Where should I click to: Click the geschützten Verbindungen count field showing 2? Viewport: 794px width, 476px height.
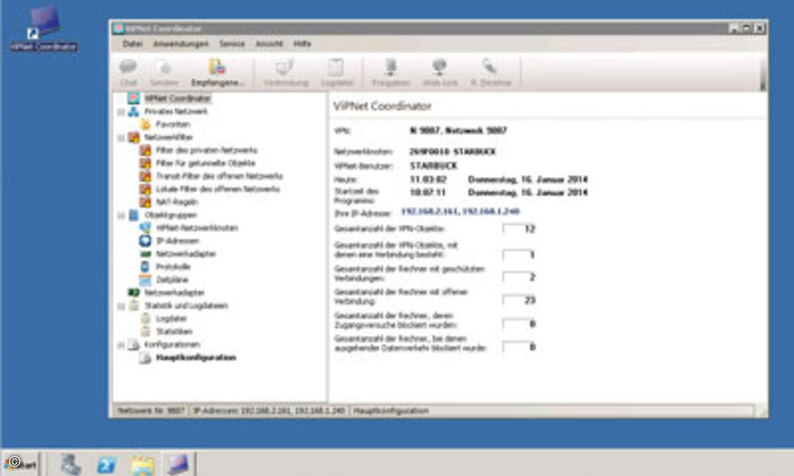pyautogui.click(x=519, y=276)
